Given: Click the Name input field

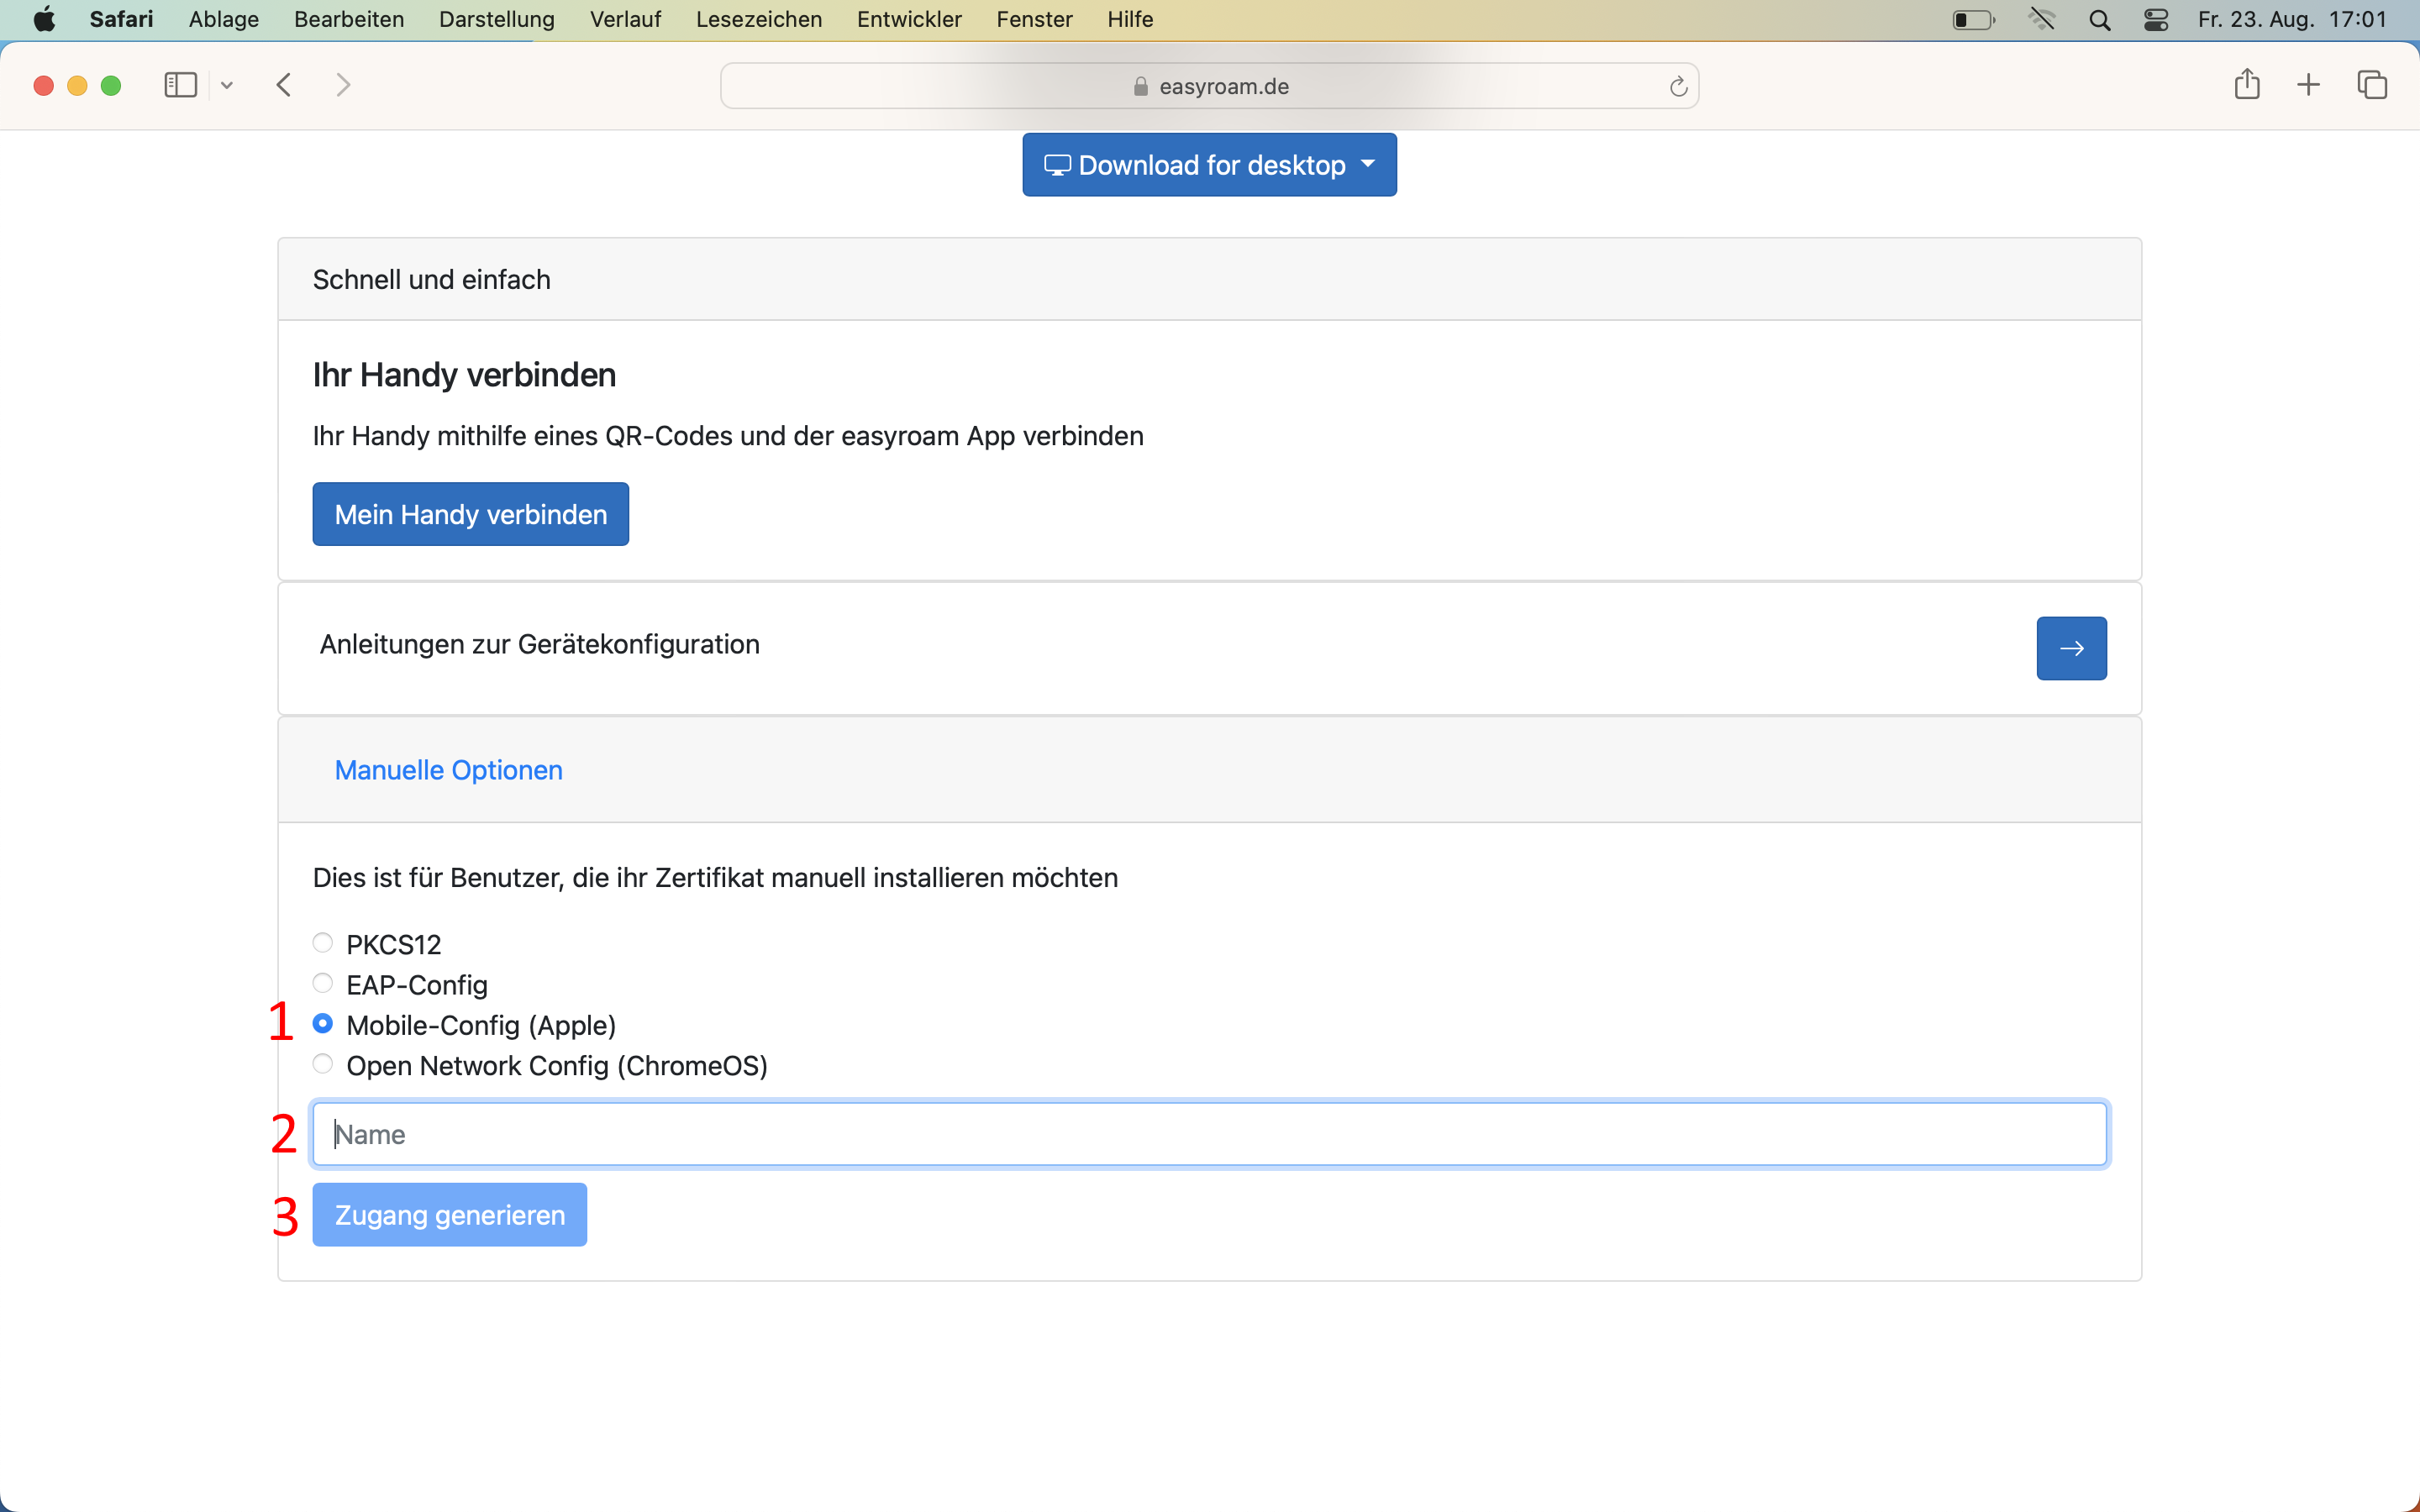Looking at the screenshot, I should point(1210,1134).
